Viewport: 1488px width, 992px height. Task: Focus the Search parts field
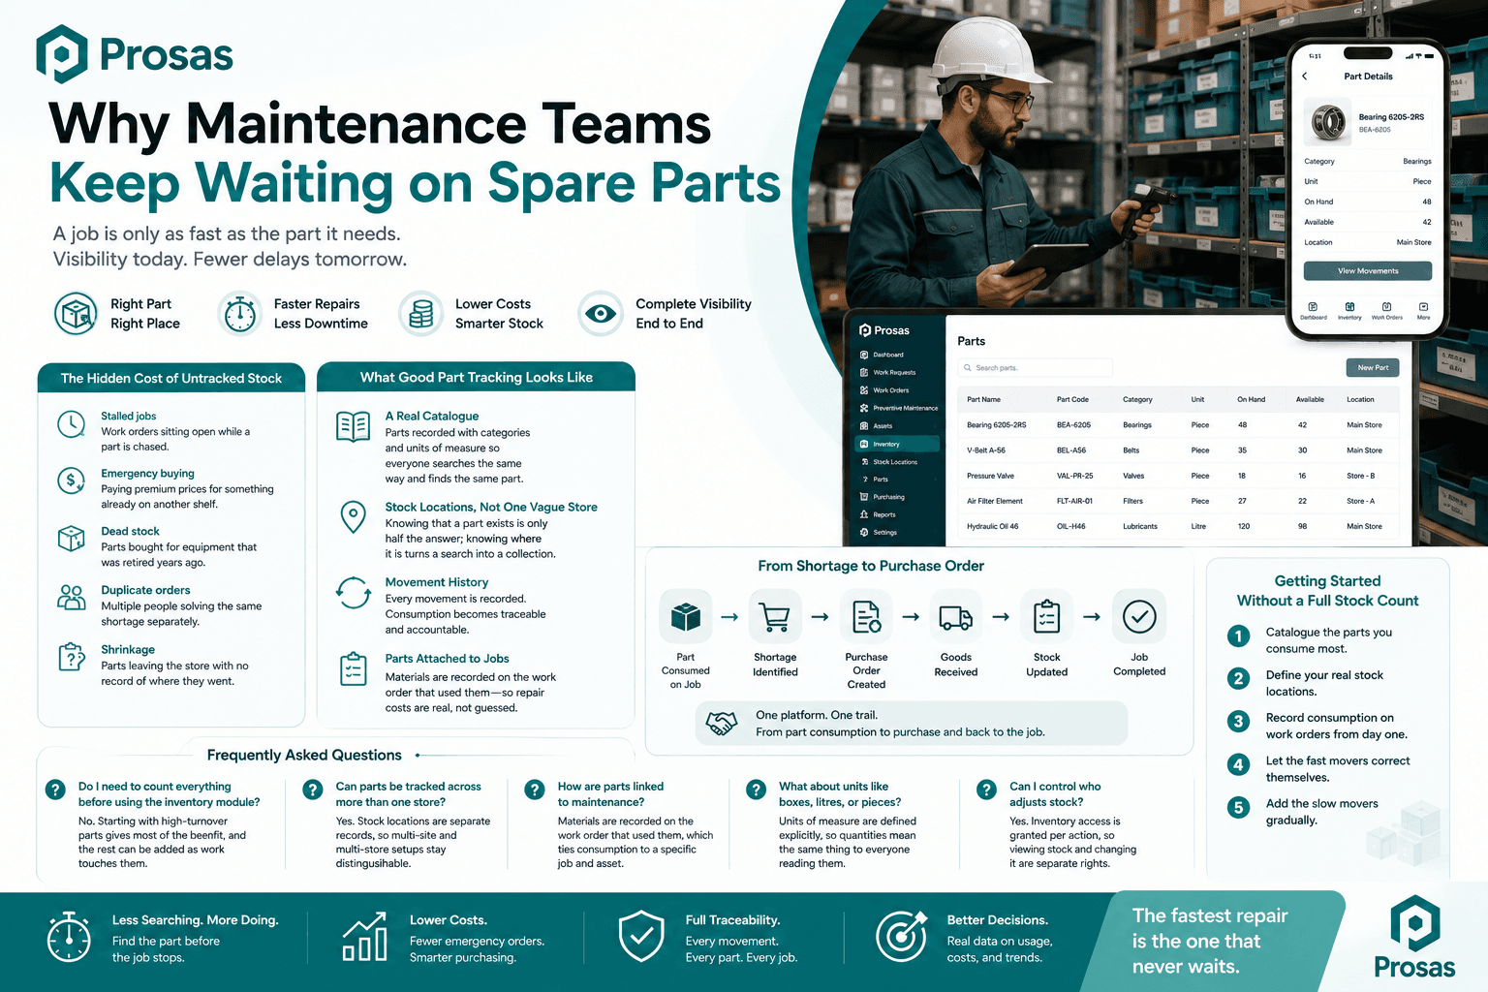click(1035, 368)
